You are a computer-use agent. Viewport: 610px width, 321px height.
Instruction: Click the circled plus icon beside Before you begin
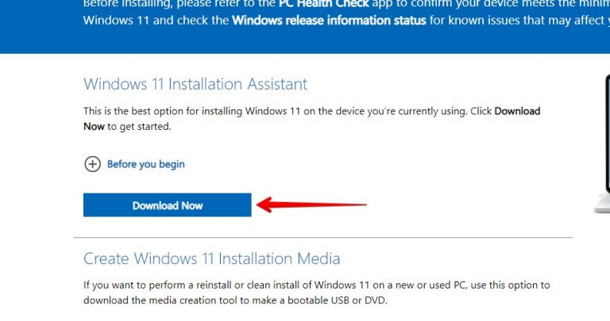(93, 164)
